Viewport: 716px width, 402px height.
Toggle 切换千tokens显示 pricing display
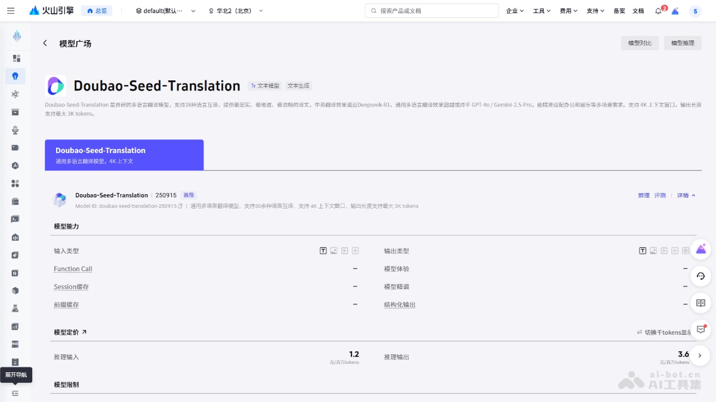pos(663,332)
